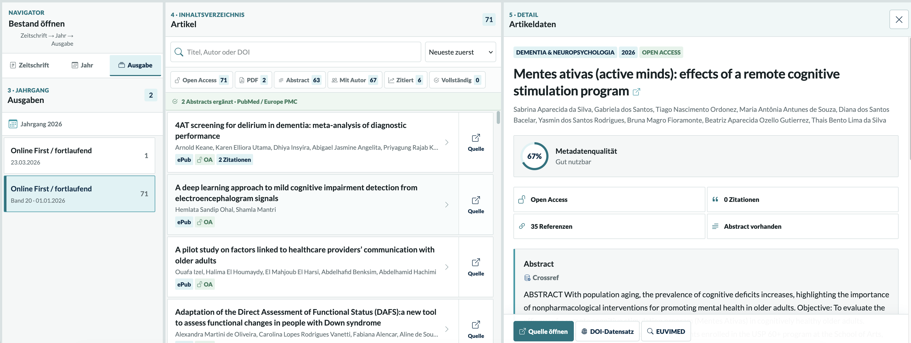The width and height of the screenshot is (911, 343).
Task: Toggle the Open Access filter
Action: tap(202, 80)
